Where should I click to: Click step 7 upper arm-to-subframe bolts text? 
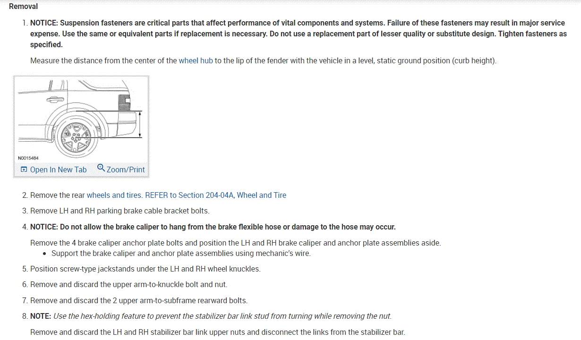pos(138,300)
